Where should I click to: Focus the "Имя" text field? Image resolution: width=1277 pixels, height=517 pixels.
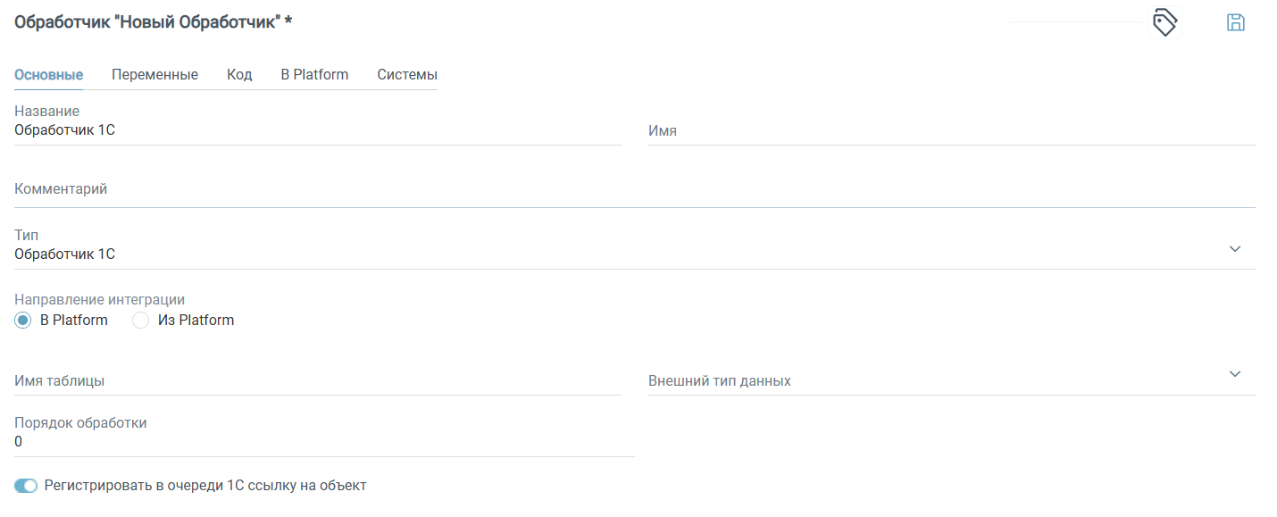pos(951,131)
